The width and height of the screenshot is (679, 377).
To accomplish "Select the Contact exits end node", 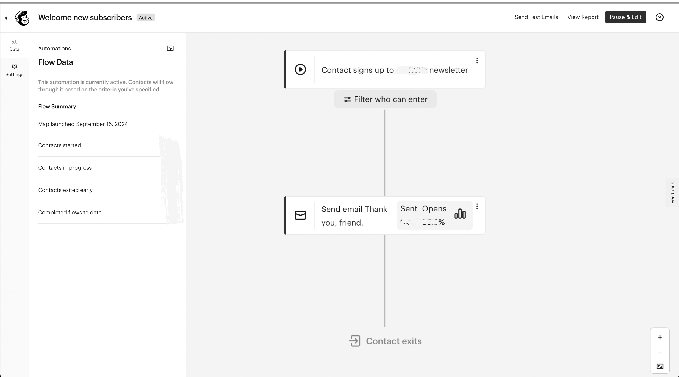I will click(x=385, y=341).
